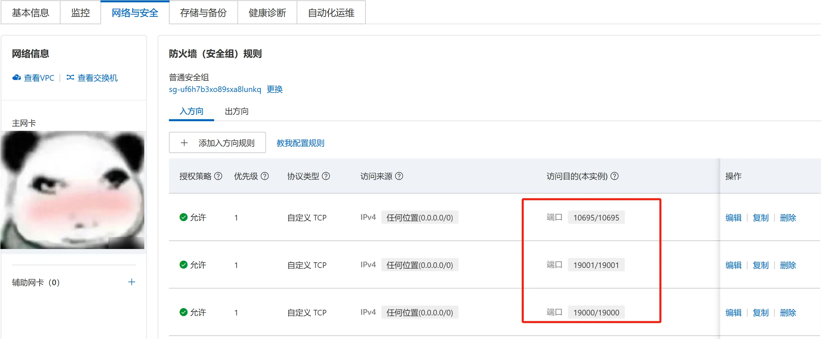This screenshot has width=821, height=339.
Task: Edit the rule for port 10695/10695
Action: (x=733, y=217)
